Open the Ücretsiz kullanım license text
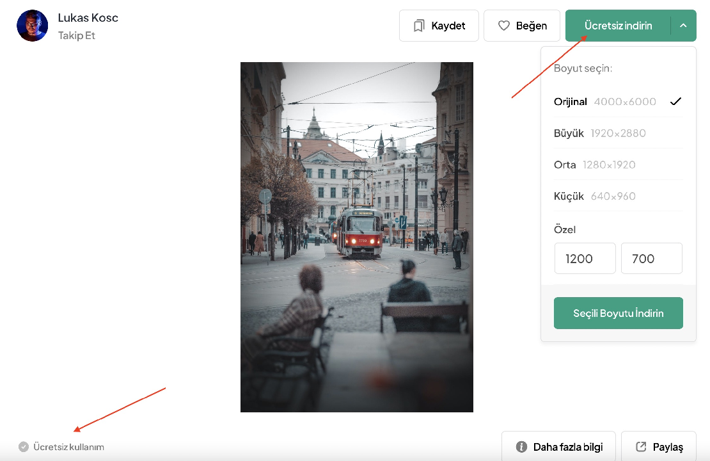Image resolution: width=710 pixels, height=461 pixels. [68, 447]
